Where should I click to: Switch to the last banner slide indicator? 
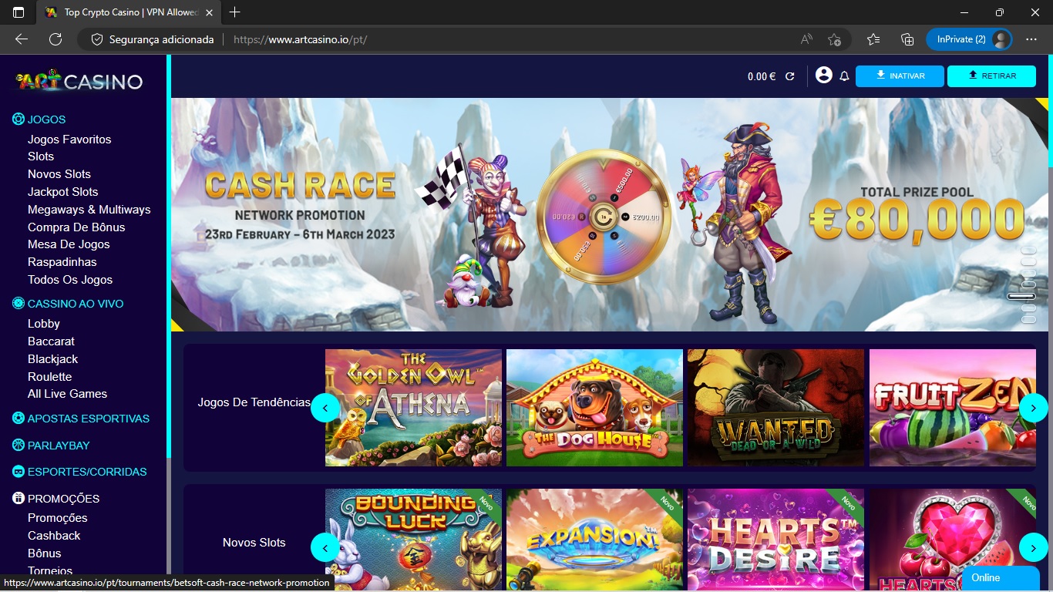(x=1028, y=319)
